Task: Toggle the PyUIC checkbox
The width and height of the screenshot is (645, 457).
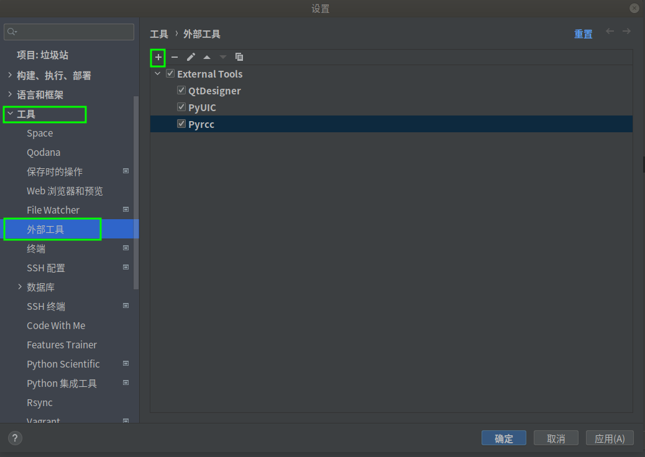Action: (x=181, y=107)
